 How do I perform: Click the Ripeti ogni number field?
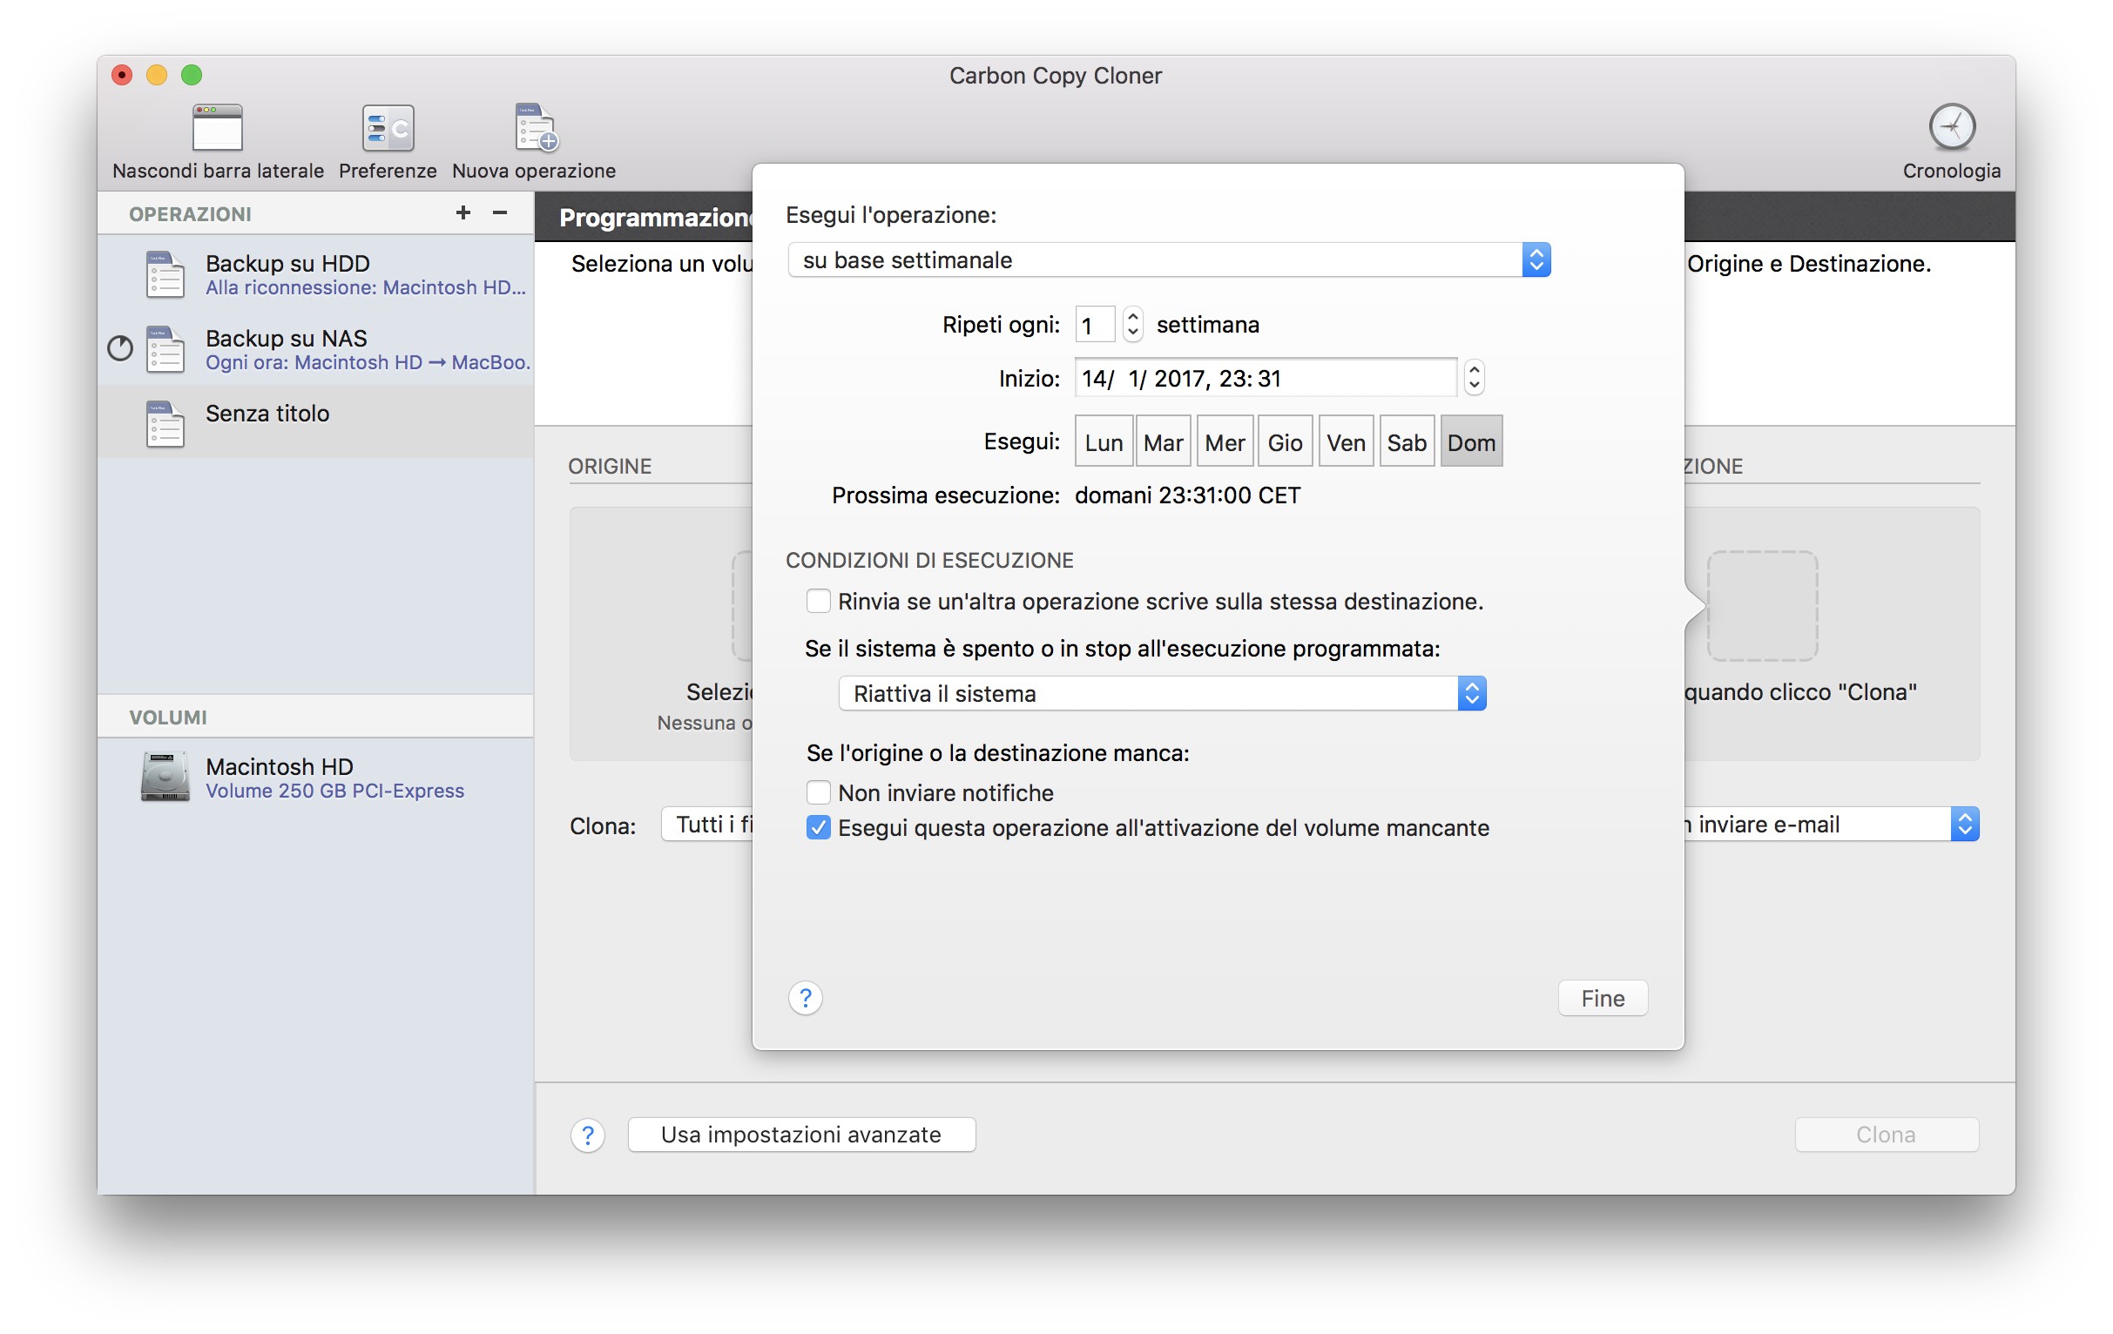[x=1094, y=324]
